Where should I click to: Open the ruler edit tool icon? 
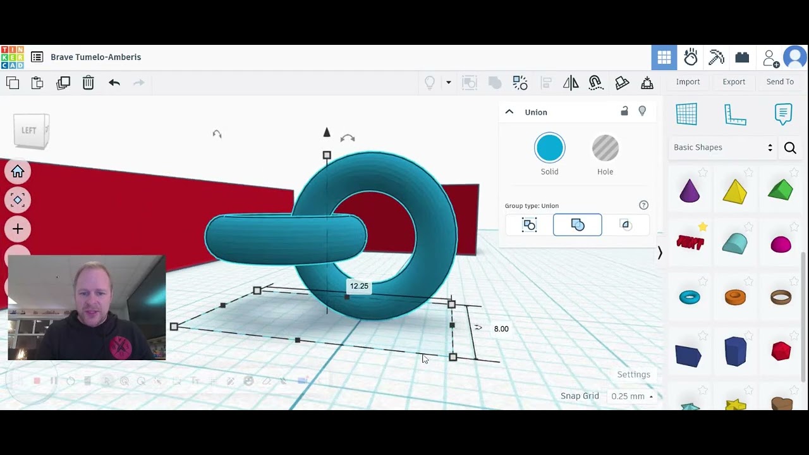tap(622, 82)
